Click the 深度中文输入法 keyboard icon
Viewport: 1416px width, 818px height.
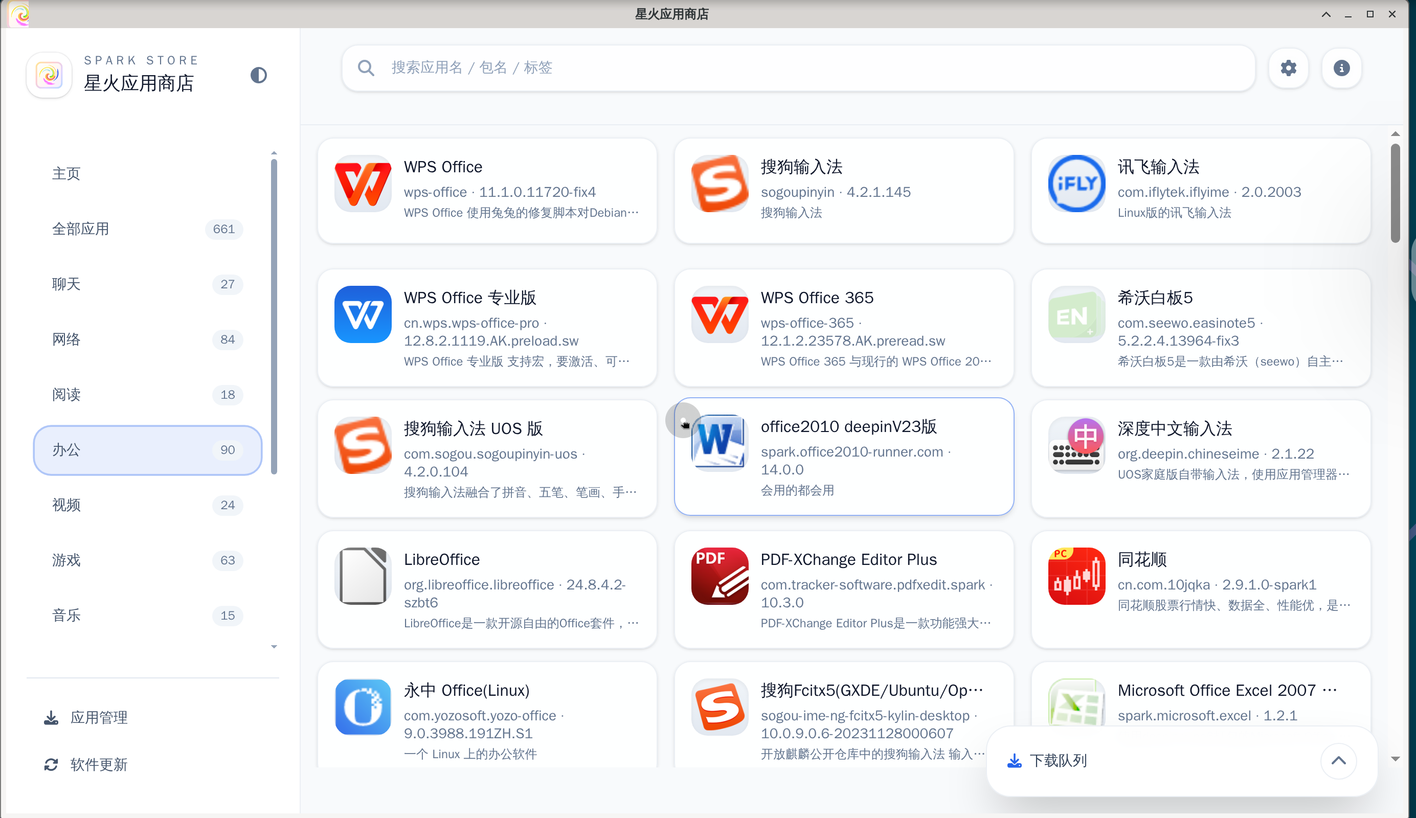tap(1076, 445)
